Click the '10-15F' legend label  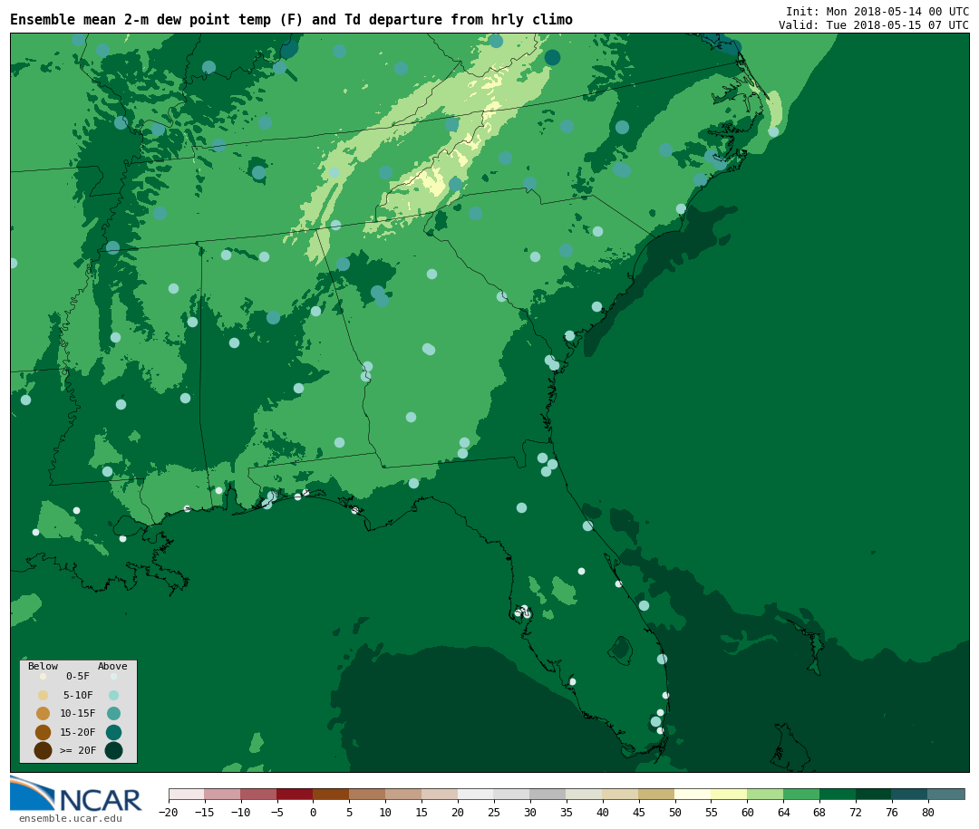(x=78, y=714)
